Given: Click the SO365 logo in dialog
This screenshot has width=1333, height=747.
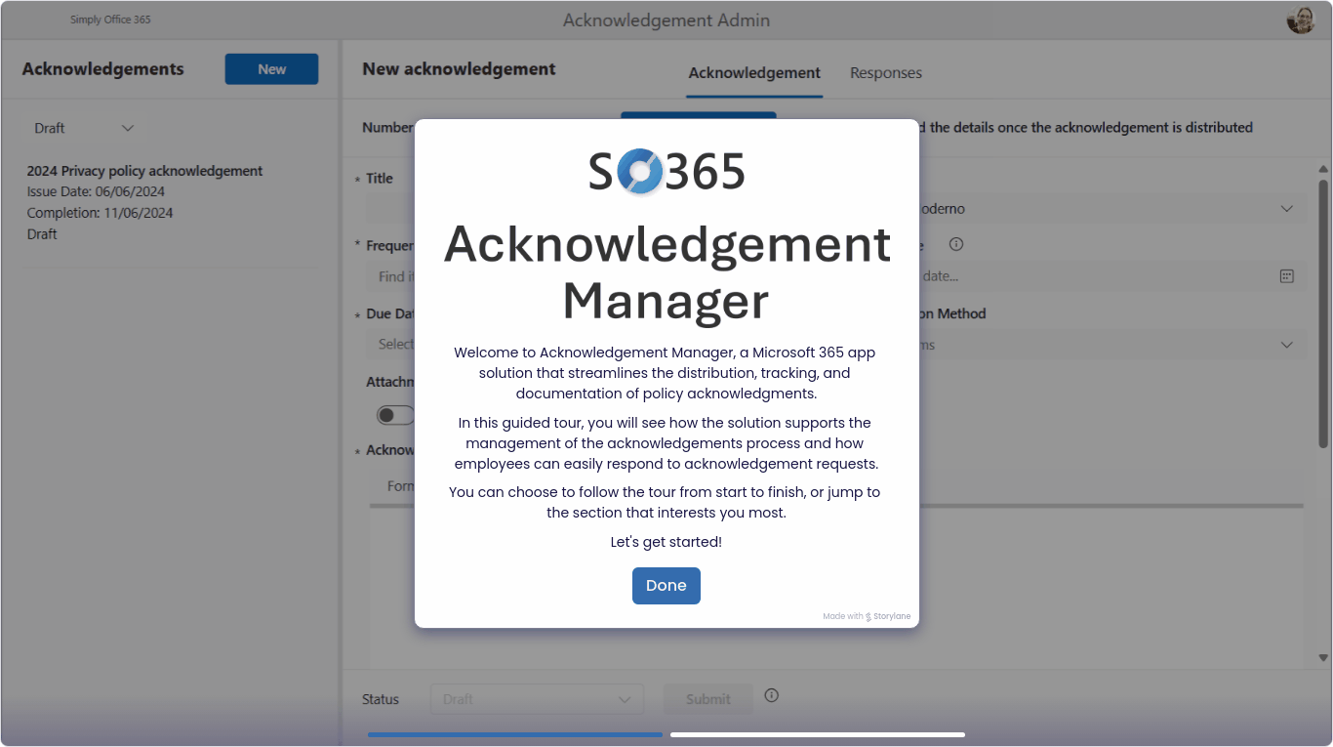Looking at the screenshot, I should [x=666, y=172].
